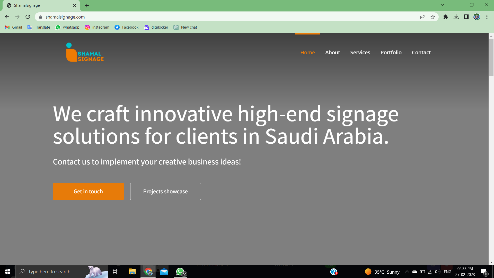Show hidden system tray icons
Viewport: 494px width, 278px height.
coord(407,272)
